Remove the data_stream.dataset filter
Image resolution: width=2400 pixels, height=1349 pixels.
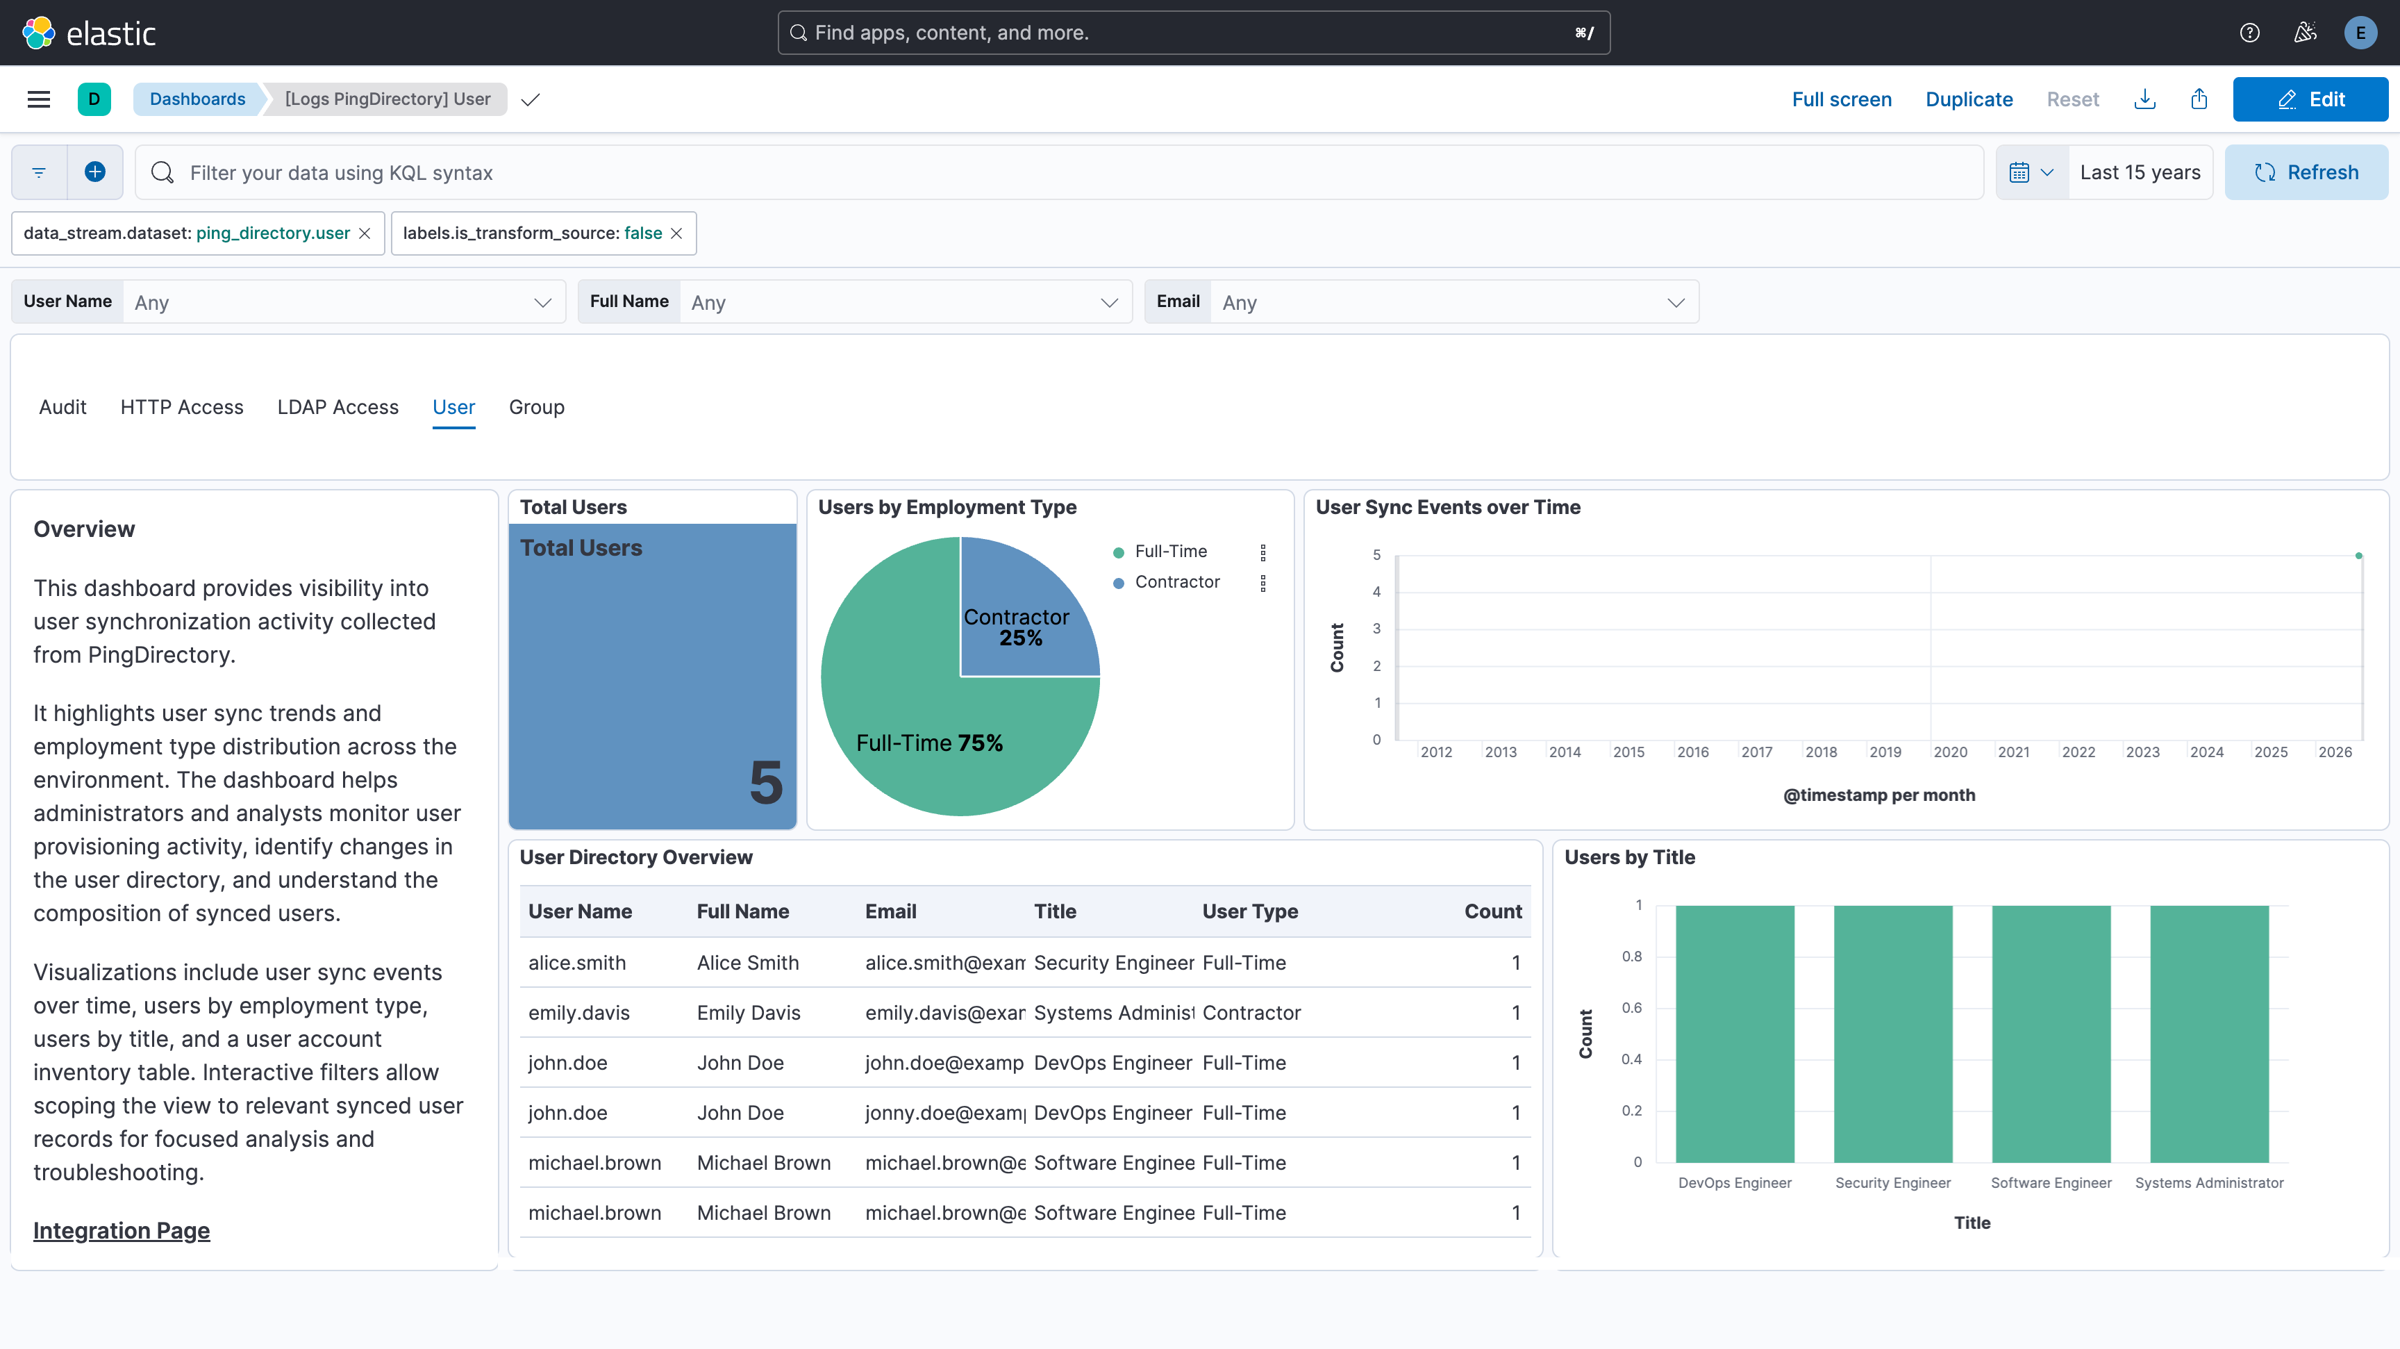(365, 233)
